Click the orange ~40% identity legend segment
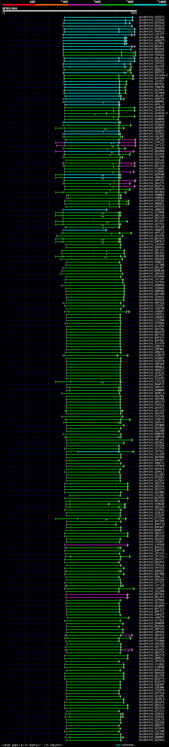The image size is (169, 747). (52, 5)
